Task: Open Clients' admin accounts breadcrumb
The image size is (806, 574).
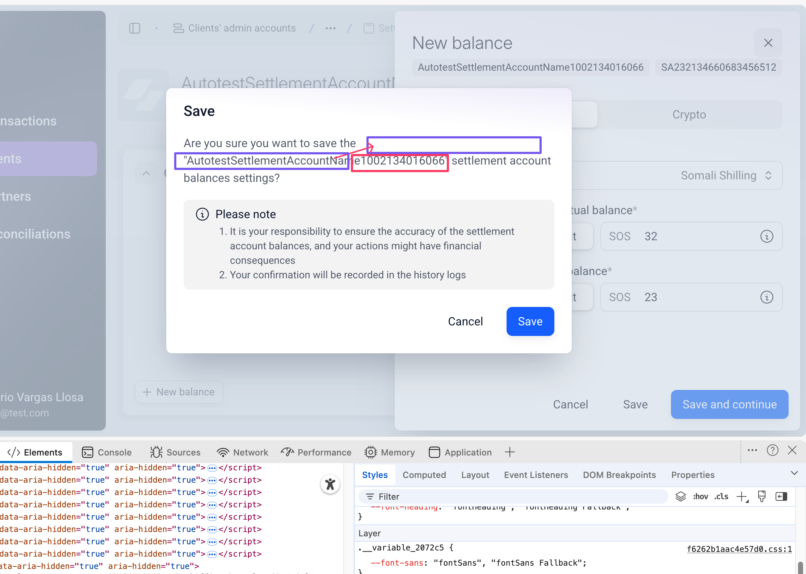Action: pyautogui.click(x=234, y=28)
